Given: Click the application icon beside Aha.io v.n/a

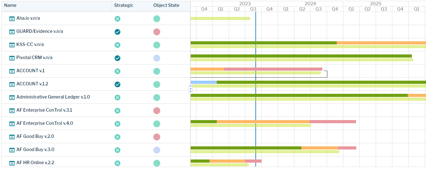Looking at the screenshot, I should 12,19.
